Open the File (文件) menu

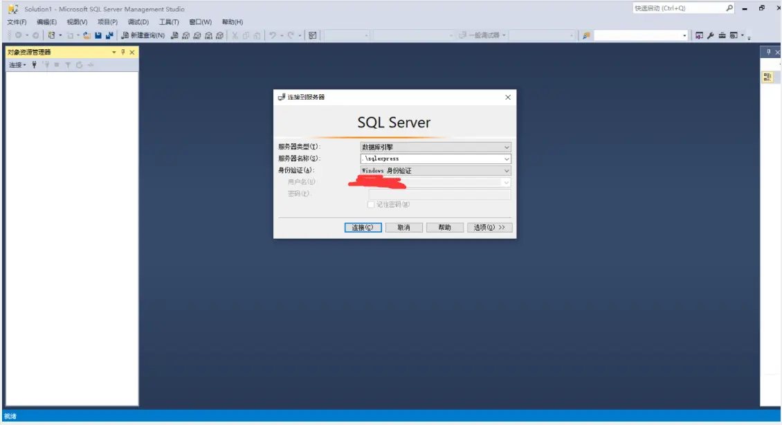pos(17,22)
